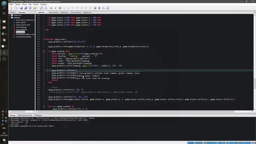Open Windows search from the taskbar

(4, 8)
